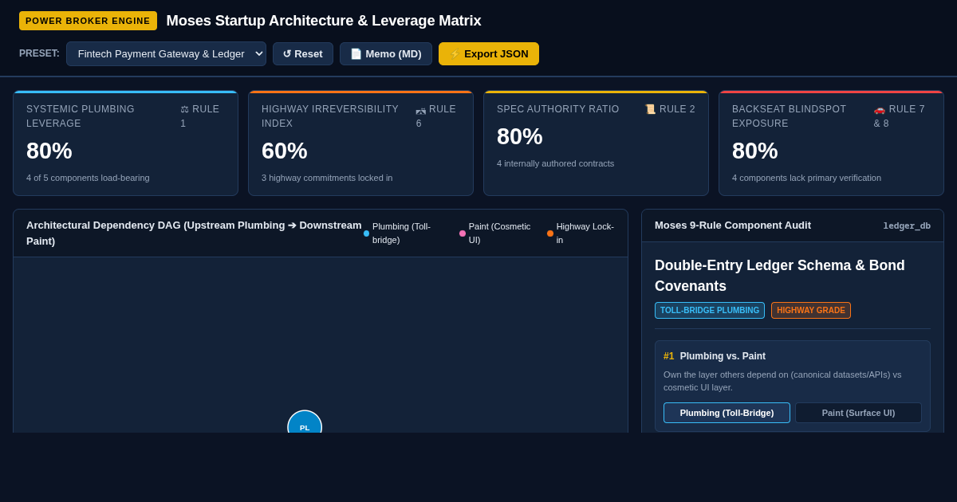Open the Systemic Plumbing Leverage card
The image size is (957, 502).
point(125,143)
